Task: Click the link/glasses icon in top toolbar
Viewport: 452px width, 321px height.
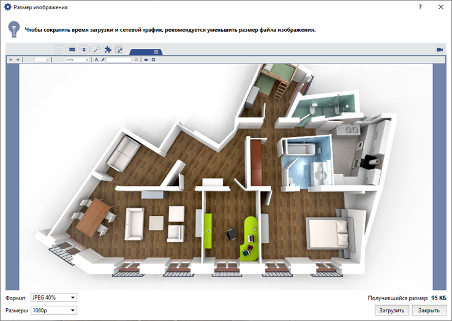Action: click(59, 50)
